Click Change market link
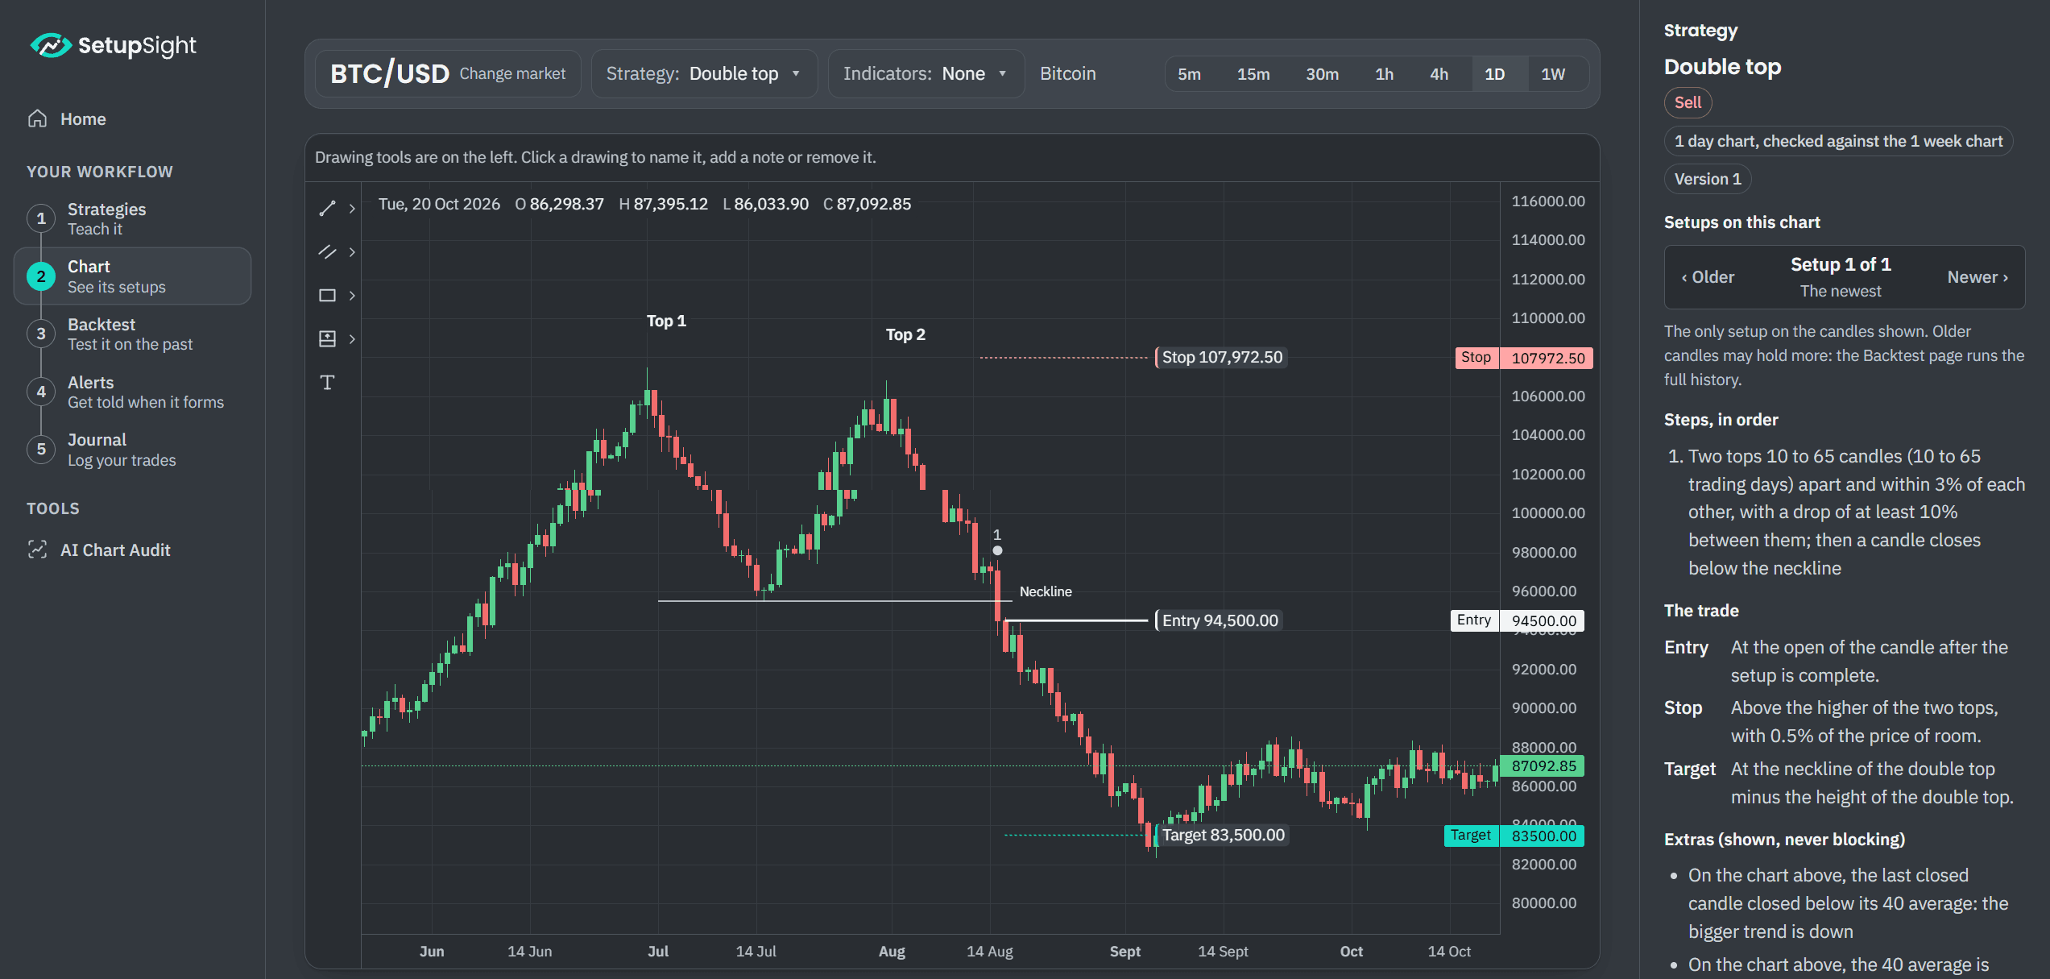The height and width of the screenshot is (979, 2050). [x=512, y=73]
